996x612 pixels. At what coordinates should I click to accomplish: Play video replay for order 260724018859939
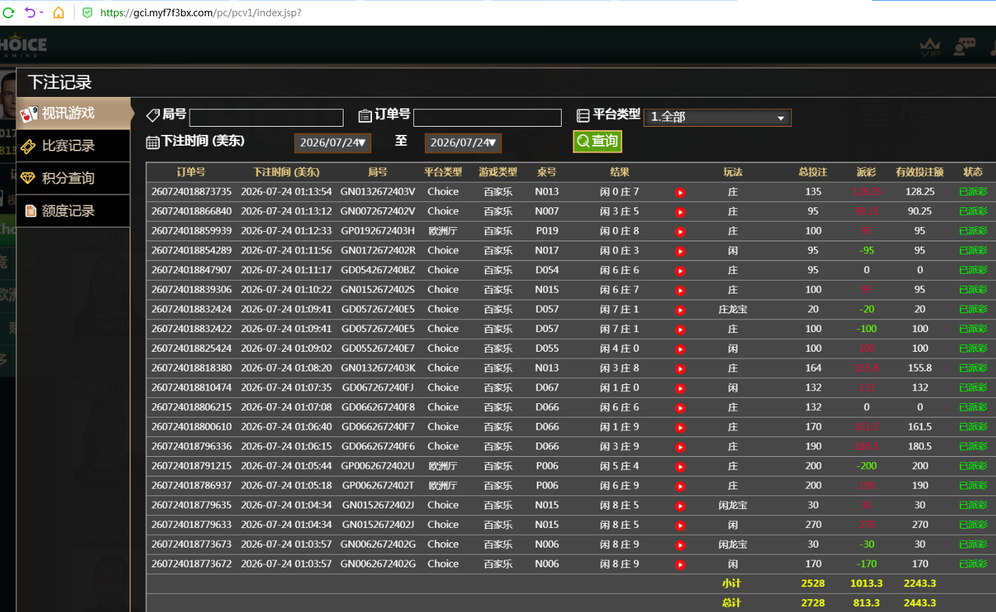pyautogui.click(x=680, y=232)
